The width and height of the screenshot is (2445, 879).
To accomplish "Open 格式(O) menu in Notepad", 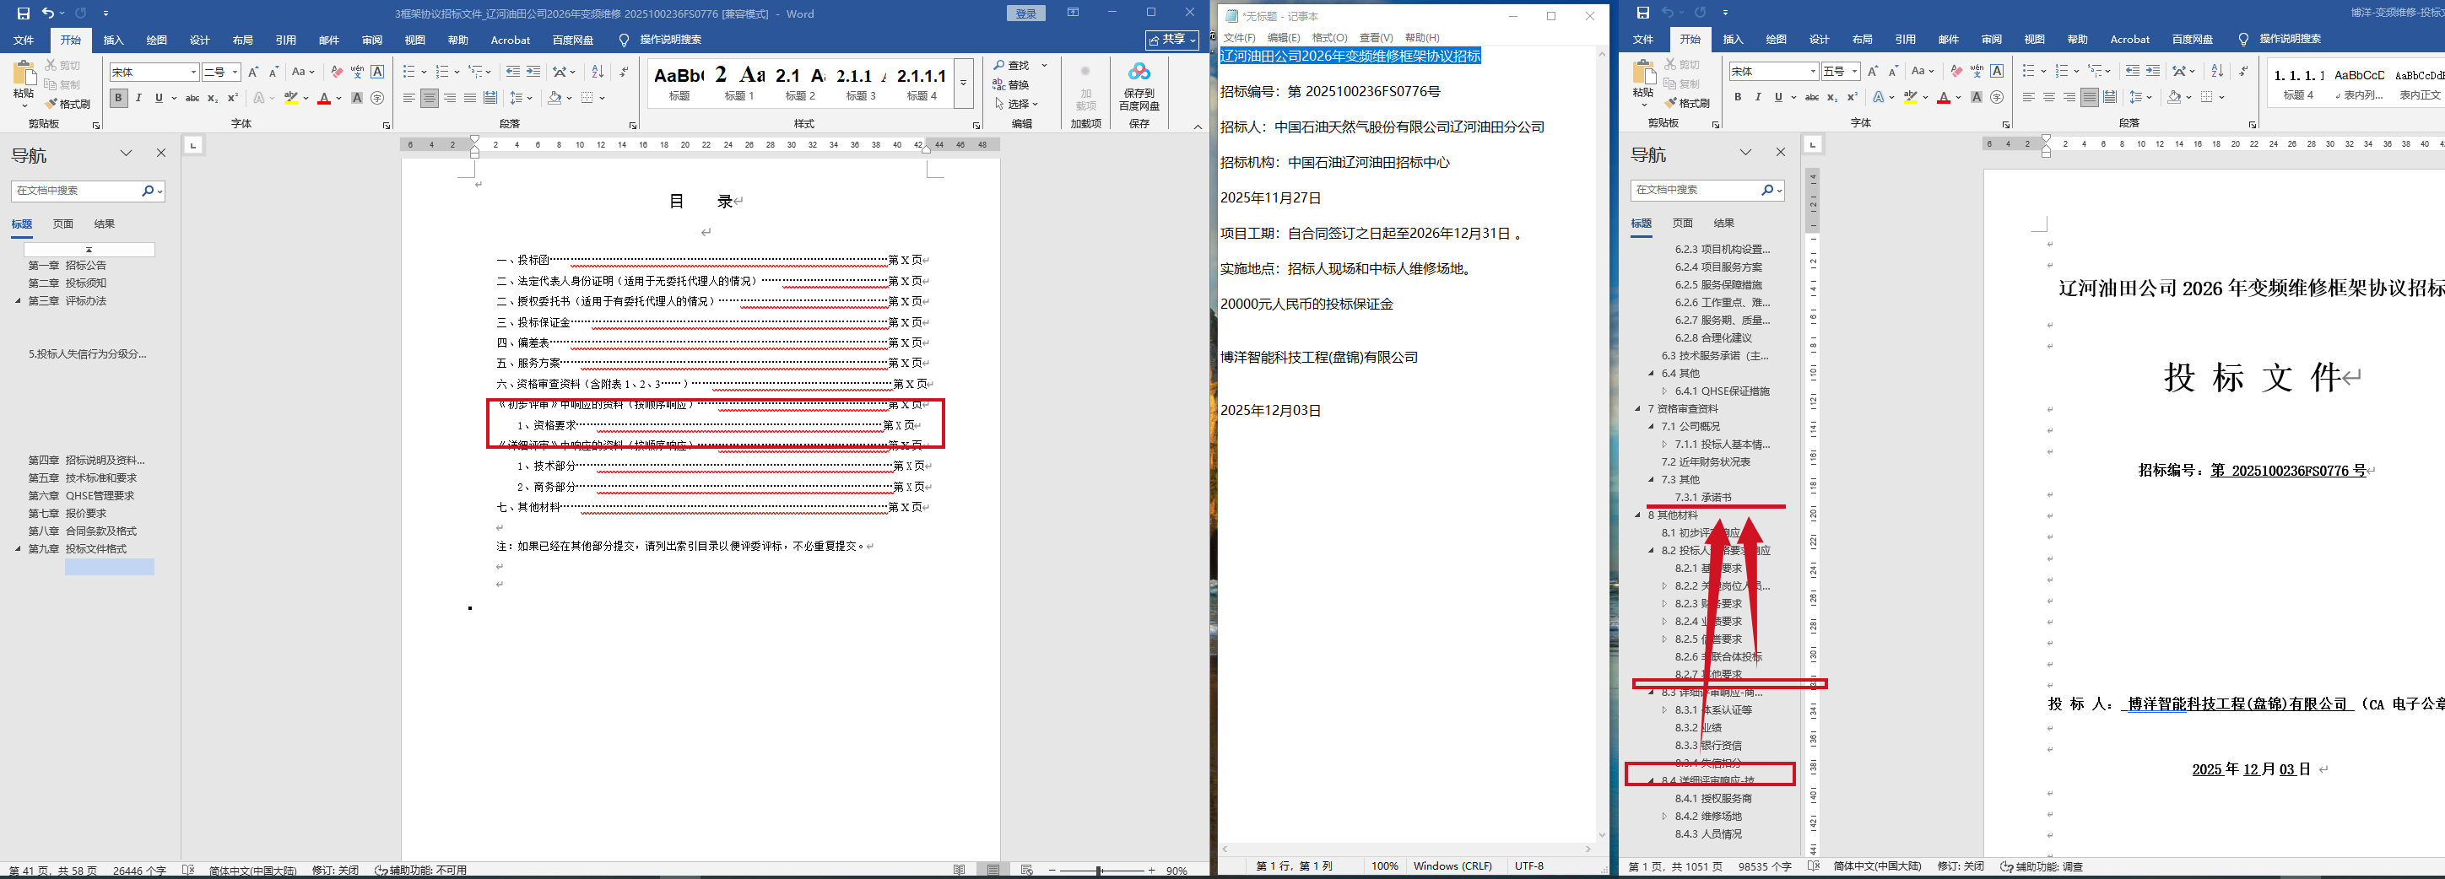I will (1330, 38).
